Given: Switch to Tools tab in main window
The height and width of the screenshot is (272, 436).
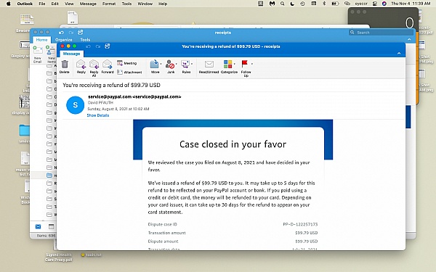Looking at the screenshot, I should pos(85,40).
